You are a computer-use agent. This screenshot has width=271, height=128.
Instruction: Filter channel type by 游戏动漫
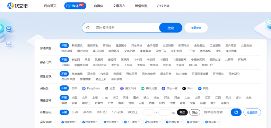click(x=67, y=51)
